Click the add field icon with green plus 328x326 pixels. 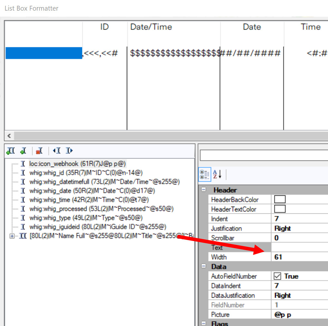pyautogui.click(x=23, y=151)
